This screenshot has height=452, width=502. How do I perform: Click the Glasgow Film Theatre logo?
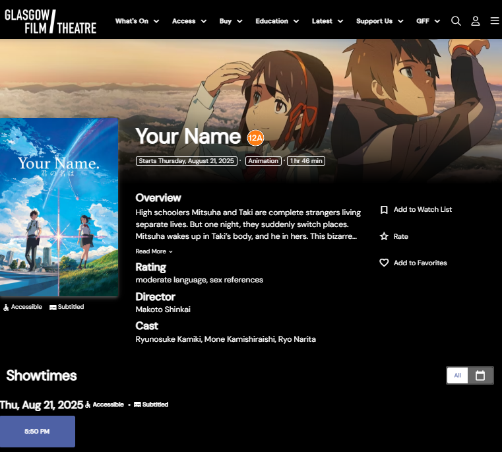click(x=50, y=22)
